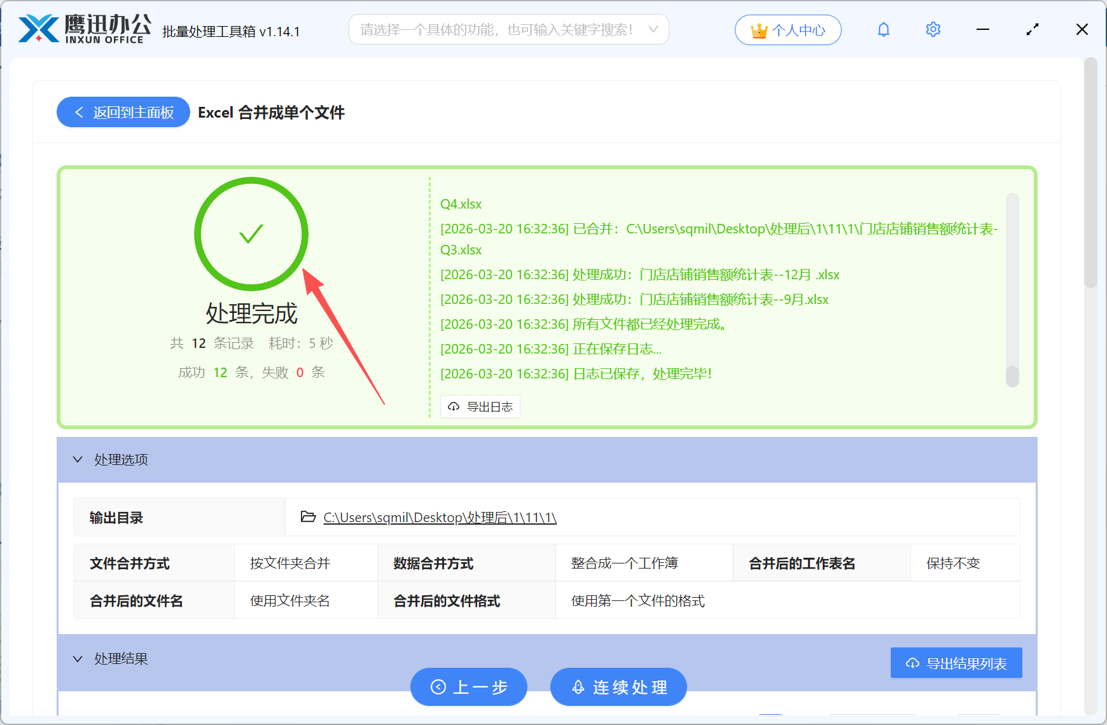
Task: Click 连续处理 to continue processing
Action: [x=618, y=687]
